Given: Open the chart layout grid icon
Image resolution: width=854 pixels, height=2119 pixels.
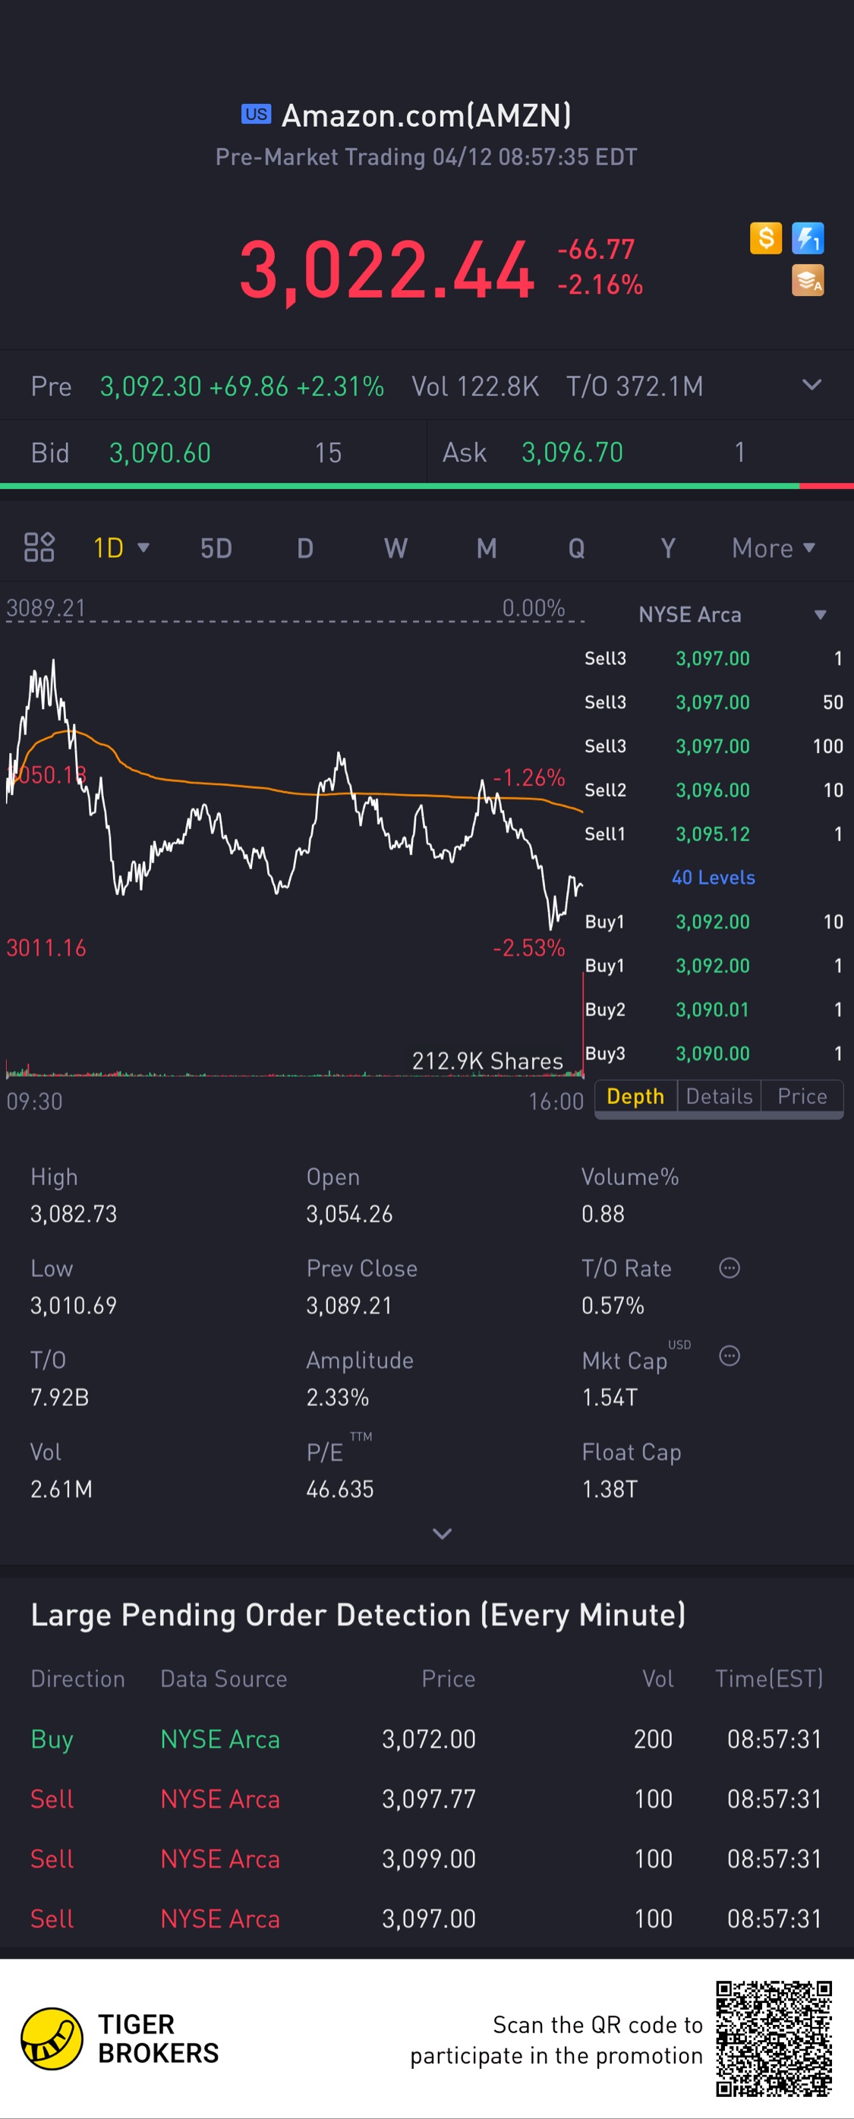Looking at the screenshot, I should (x=39, y=547).
